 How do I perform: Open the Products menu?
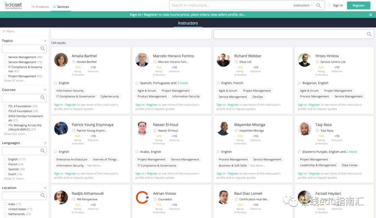(40, 7)
